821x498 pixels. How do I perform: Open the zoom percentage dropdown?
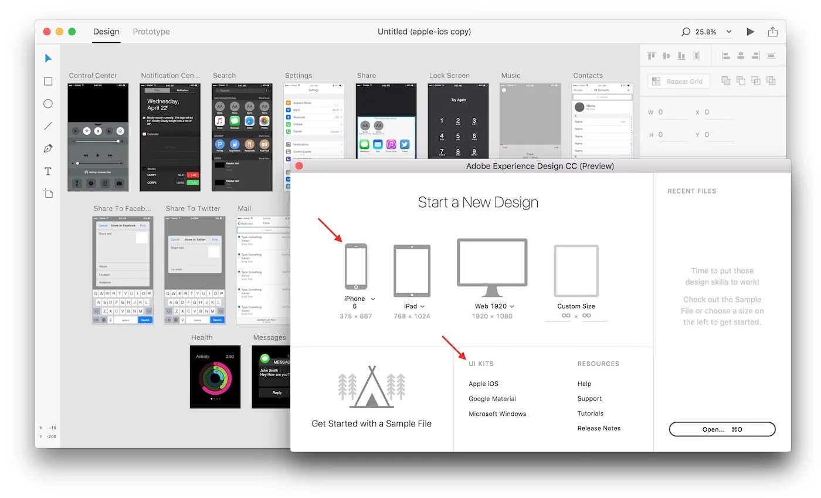coord(729,32)
